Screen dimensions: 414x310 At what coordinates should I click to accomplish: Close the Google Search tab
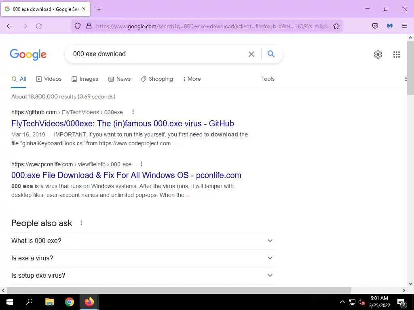84,9
